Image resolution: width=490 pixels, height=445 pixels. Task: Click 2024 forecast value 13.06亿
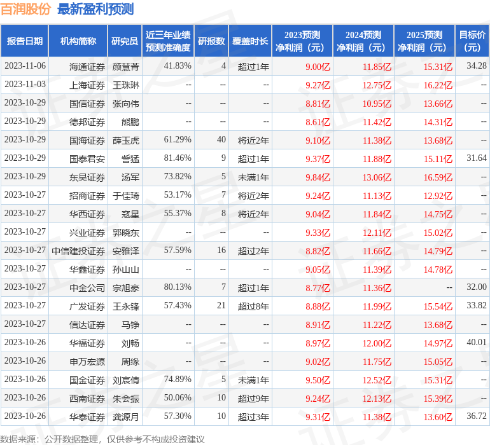tap(377, 177)
